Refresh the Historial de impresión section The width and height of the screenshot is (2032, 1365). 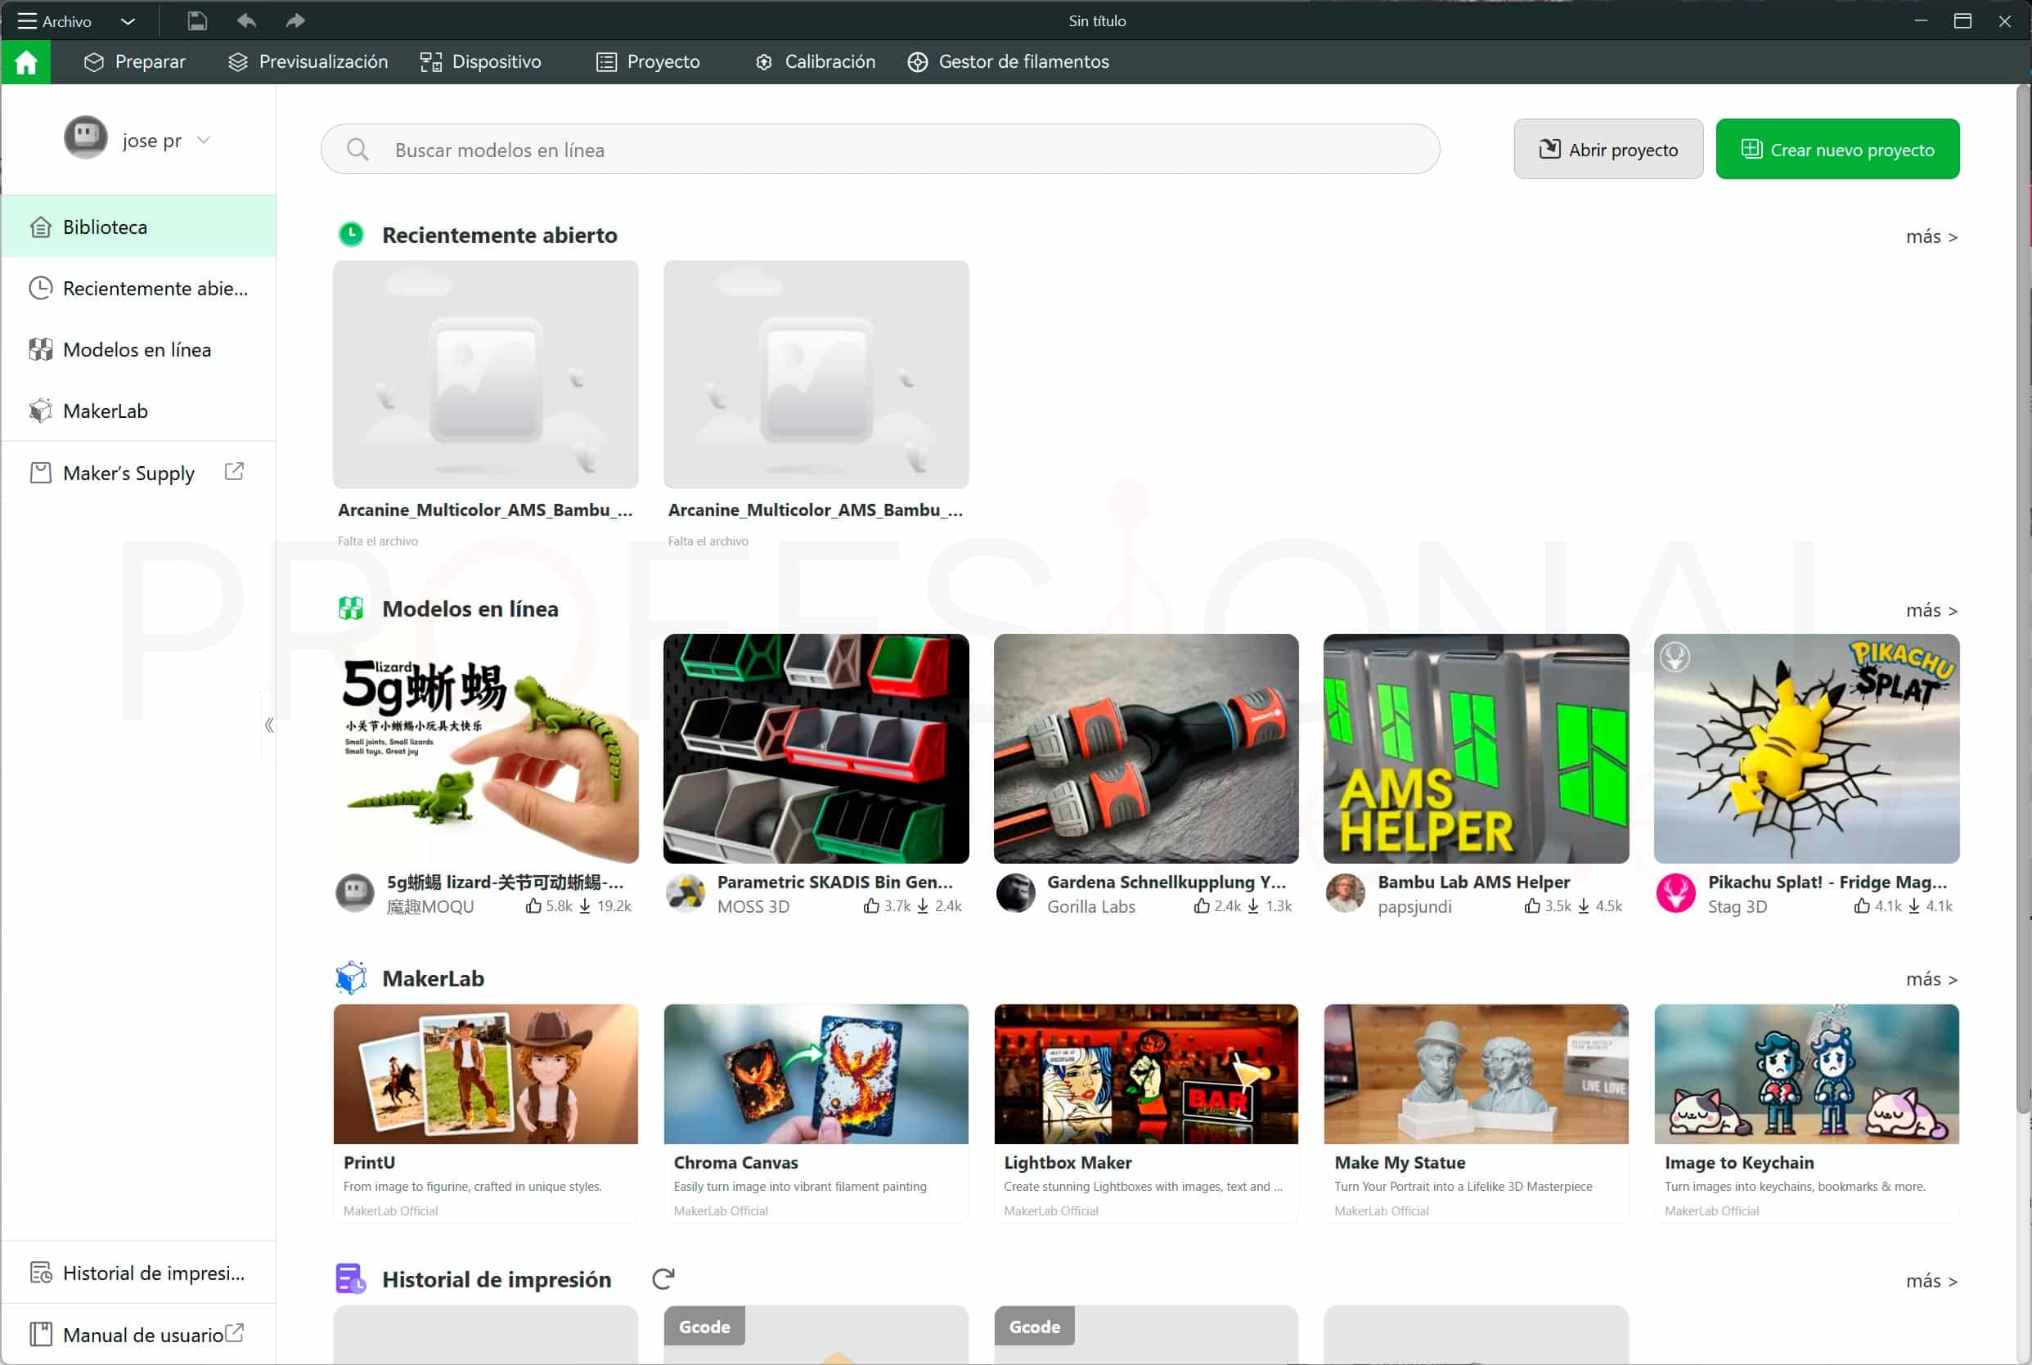(663, 1279)
